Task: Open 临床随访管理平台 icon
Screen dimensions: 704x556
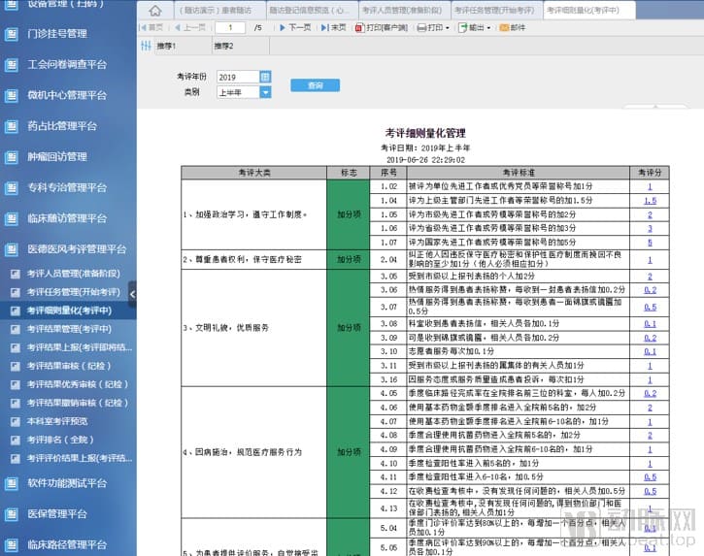Action: pos(12,218)
